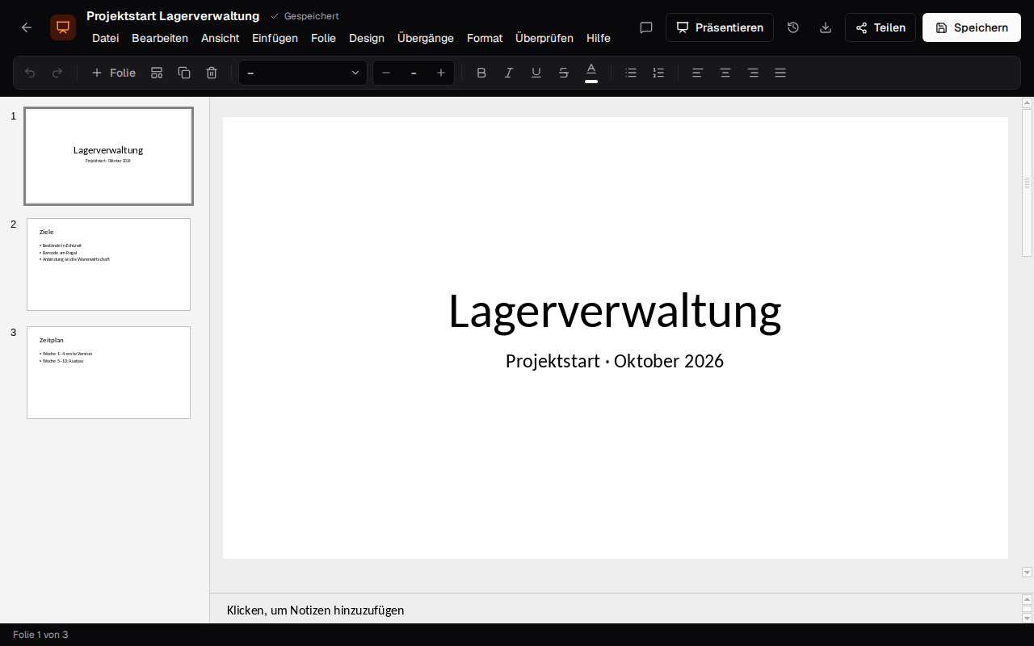Align text left

(698, 73)
